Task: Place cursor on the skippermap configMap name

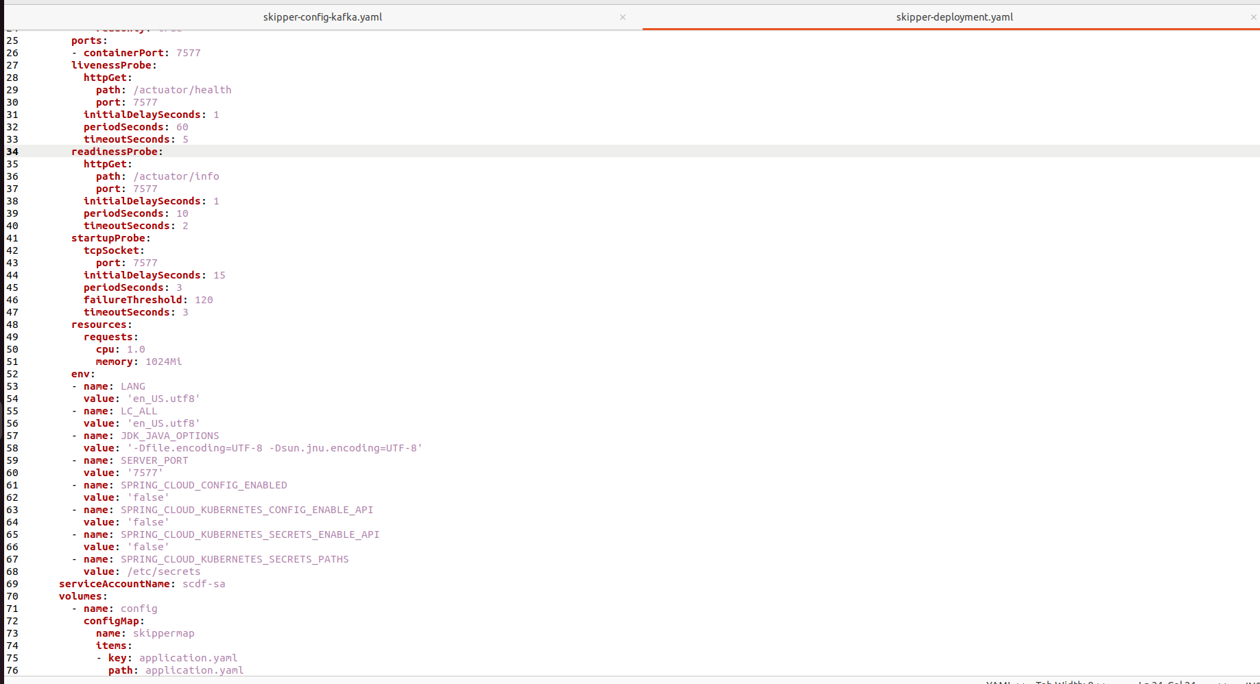Action: pos(163,633)
